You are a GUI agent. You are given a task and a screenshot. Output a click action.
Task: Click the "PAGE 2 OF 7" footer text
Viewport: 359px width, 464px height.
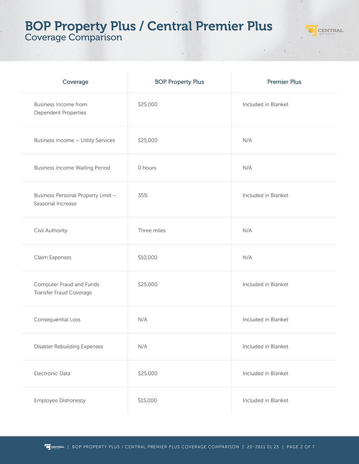coord(300,447)
